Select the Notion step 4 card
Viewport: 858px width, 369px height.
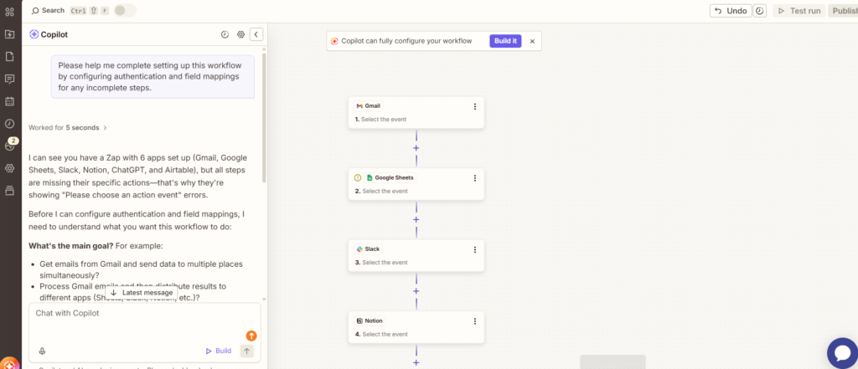pyautogui.click(x=416, y=327)
